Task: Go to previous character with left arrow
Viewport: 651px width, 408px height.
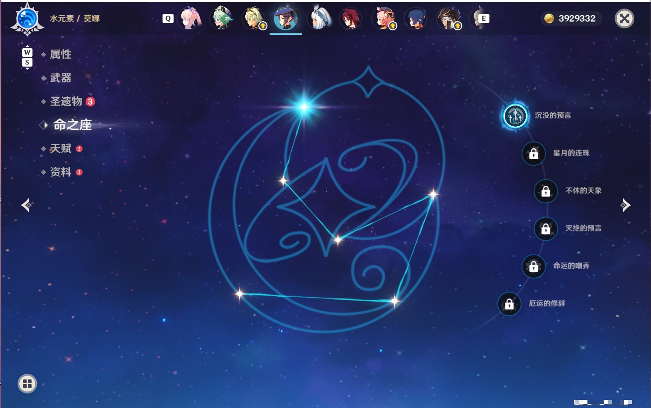Action: pyautogui.click(x=27, y=205)
